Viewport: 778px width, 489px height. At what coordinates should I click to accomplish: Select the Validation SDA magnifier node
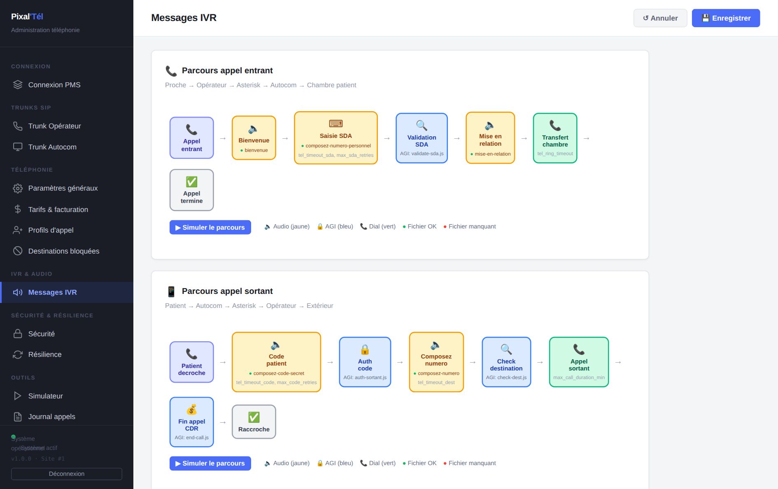click(422, 138)
